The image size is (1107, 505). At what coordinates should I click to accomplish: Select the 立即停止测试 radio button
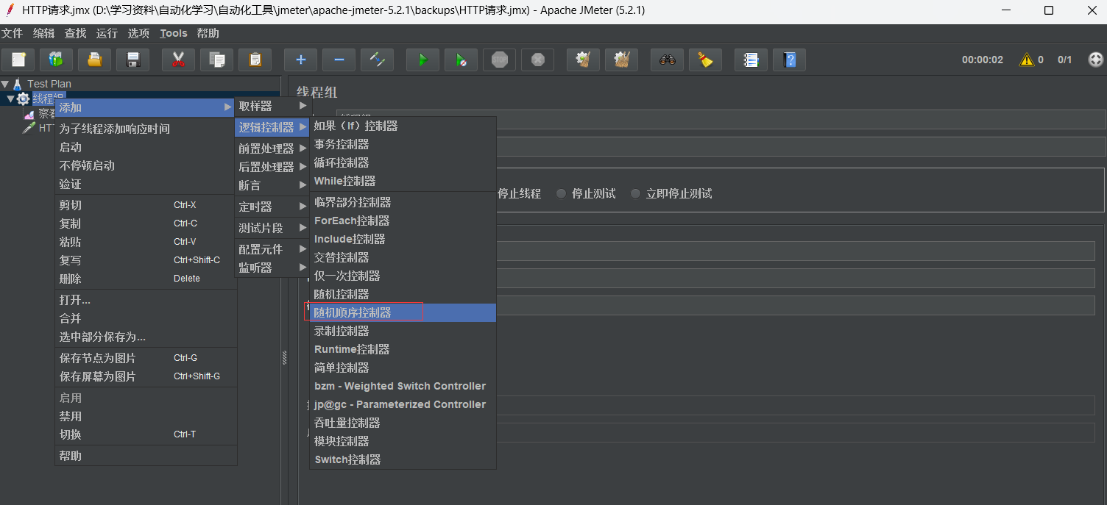(x=671, y=193)
